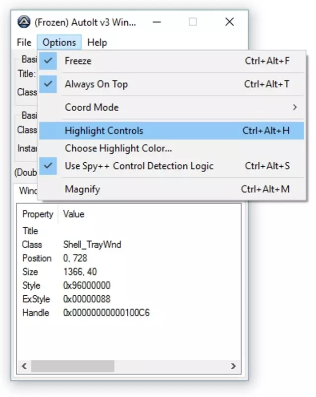316x397 pixels.
Task: Minimize the AutoIt window
Action: [157, 22]
